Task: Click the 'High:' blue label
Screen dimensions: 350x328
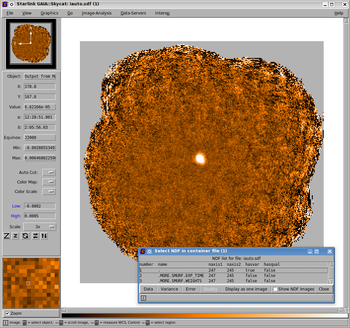Action: click(x=16, y=216)
